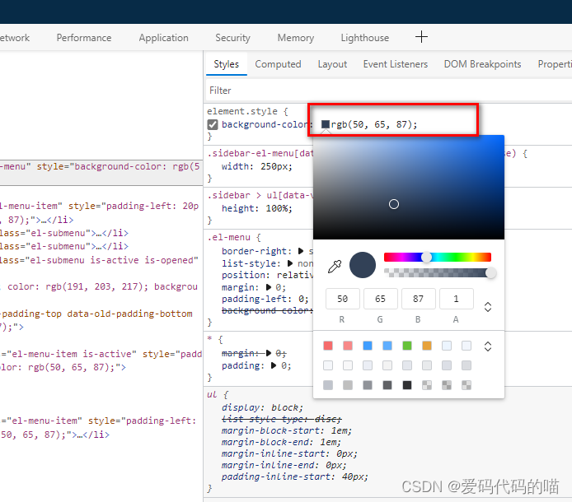Click 'margin-block-end: 1em;' declaration

click(x=281, y=442)
